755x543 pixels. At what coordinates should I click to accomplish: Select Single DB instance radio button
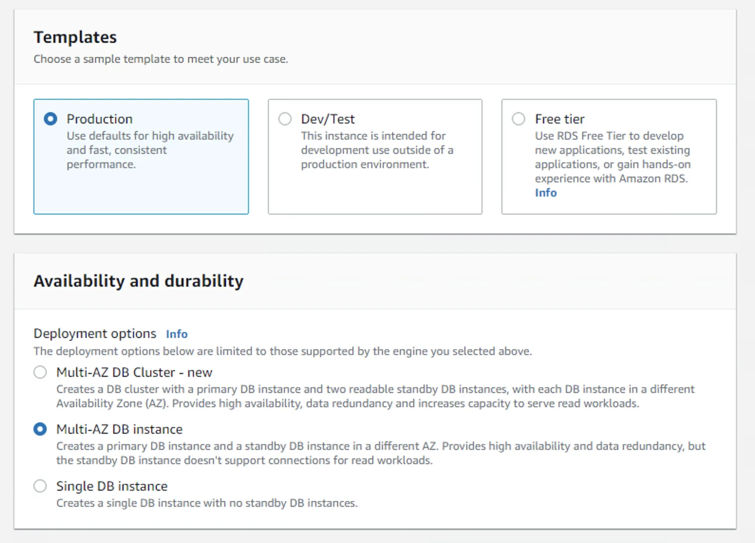[x=40, y=486]
